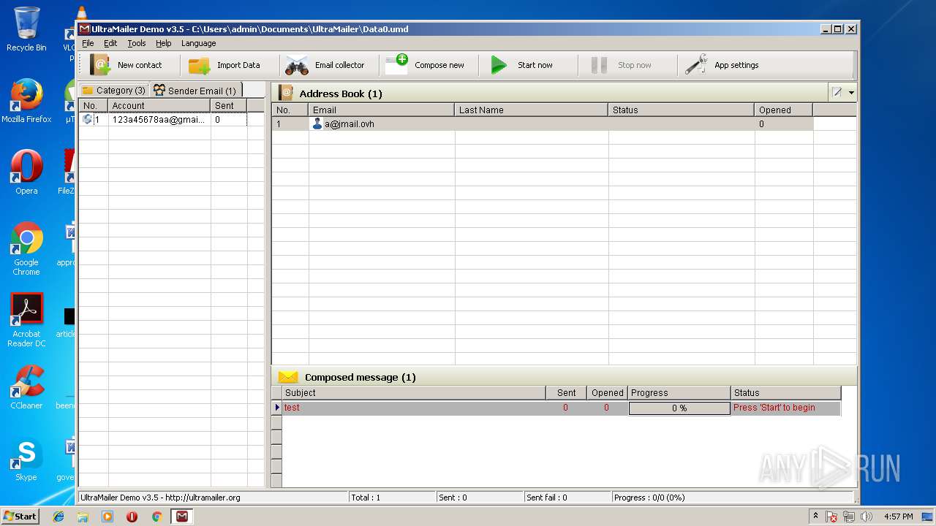Open Opera desktop shortcut

26,172
